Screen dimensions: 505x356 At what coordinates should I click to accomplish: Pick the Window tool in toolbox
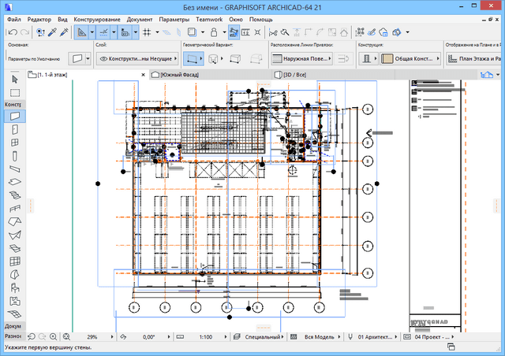14,142
